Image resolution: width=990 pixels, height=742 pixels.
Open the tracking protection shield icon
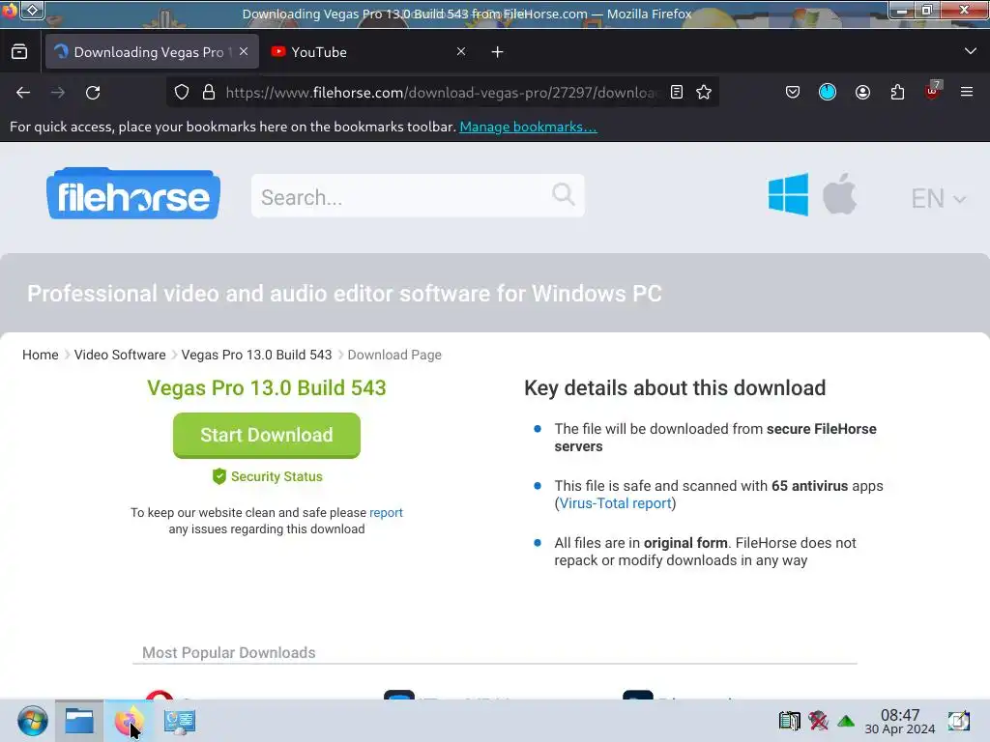click(x=182, y=92)
